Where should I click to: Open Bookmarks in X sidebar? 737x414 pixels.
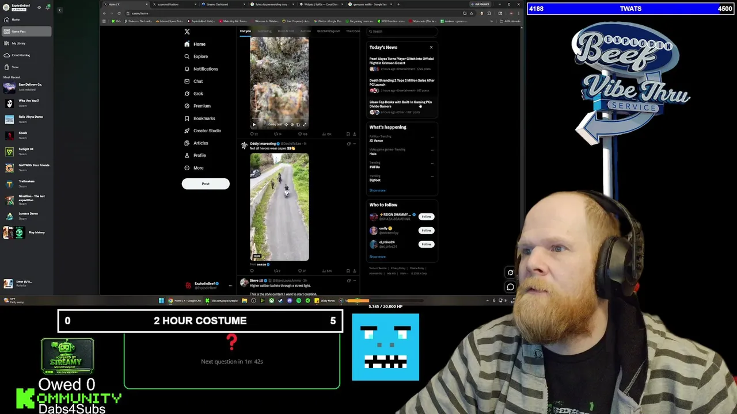[x=199, y=118]
